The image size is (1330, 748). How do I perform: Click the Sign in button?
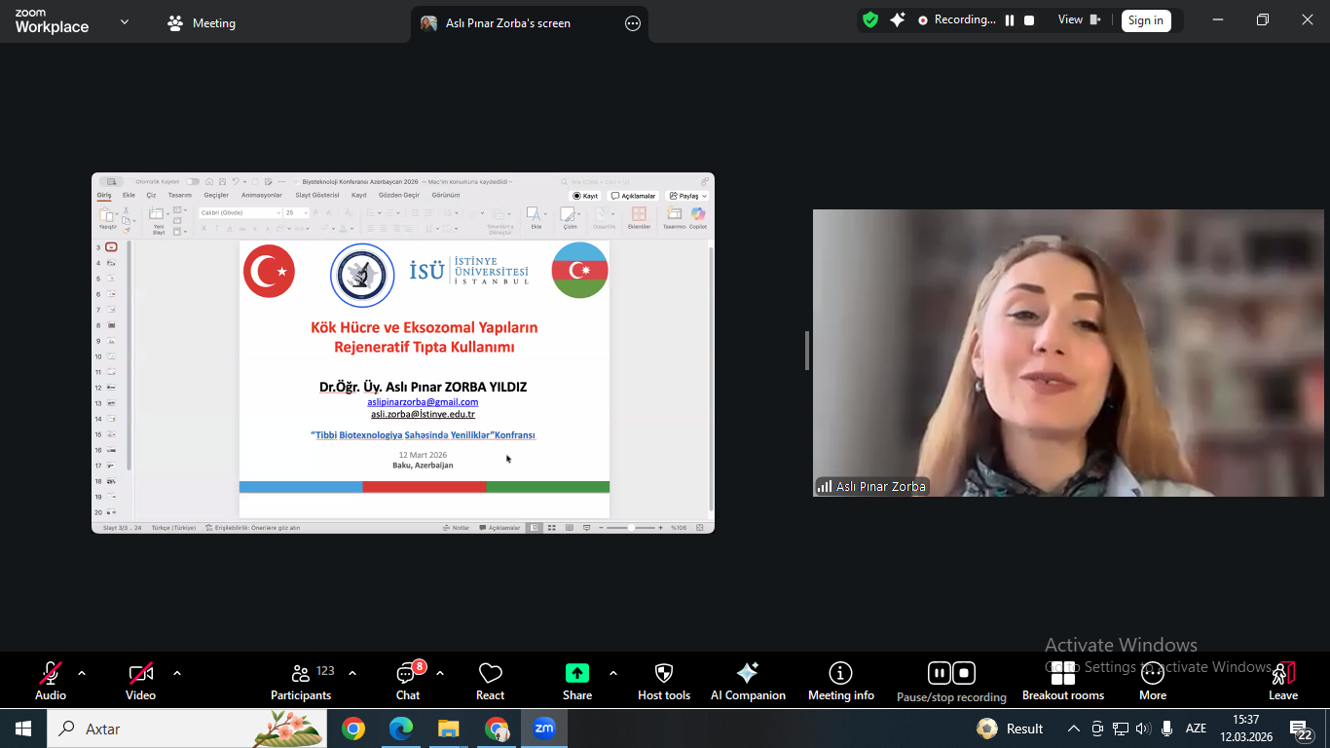point(1145,20)
